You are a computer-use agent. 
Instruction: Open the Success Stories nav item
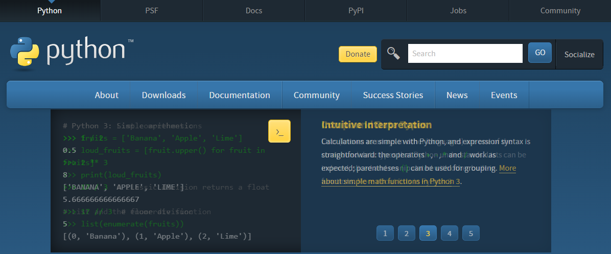[393, 95]
